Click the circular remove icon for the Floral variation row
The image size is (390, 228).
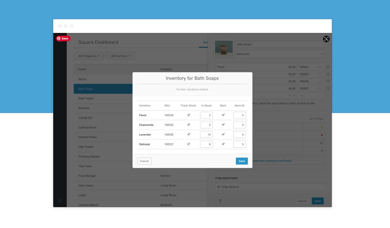328,67
